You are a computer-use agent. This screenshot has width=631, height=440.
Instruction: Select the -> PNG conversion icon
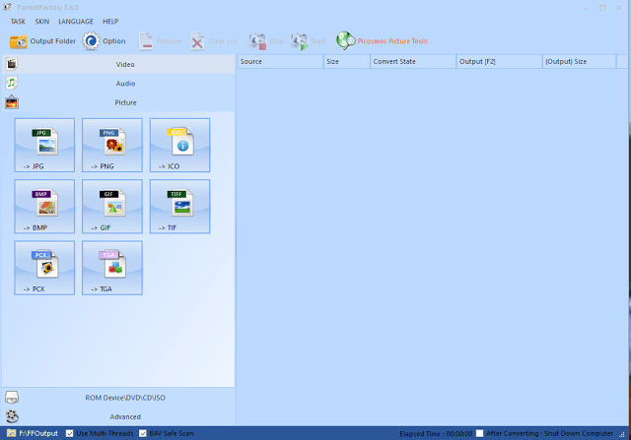(x=112, y=145)
